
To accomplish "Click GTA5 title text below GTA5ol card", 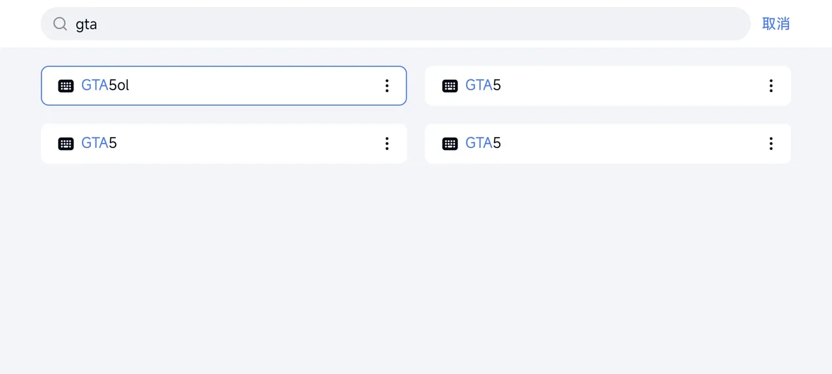I will tap(99, 143).
